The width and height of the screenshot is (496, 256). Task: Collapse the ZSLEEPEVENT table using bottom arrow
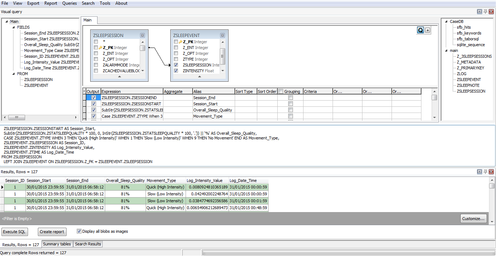tap(199, 77)
